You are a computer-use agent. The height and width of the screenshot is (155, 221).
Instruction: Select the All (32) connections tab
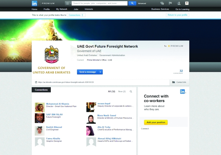(x=112, y=91)
